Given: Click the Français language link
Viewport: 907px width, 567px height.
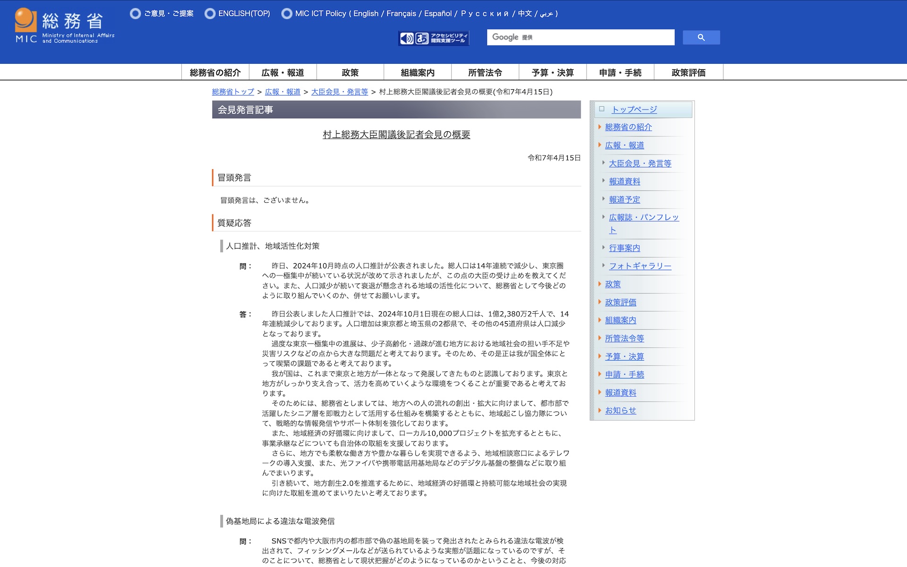Looking at the screenshot, I should click(x=401, y=14).
